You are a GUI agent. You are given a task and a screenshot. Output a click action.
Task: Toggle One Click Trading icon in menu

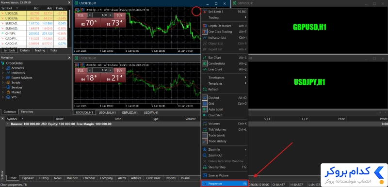tap(204, 31)
